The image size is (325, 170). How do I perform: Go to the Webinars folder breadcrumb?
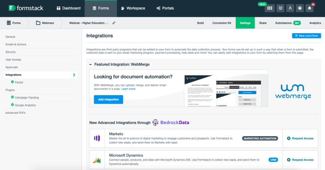pyautogui.click(x=45, y=23)
